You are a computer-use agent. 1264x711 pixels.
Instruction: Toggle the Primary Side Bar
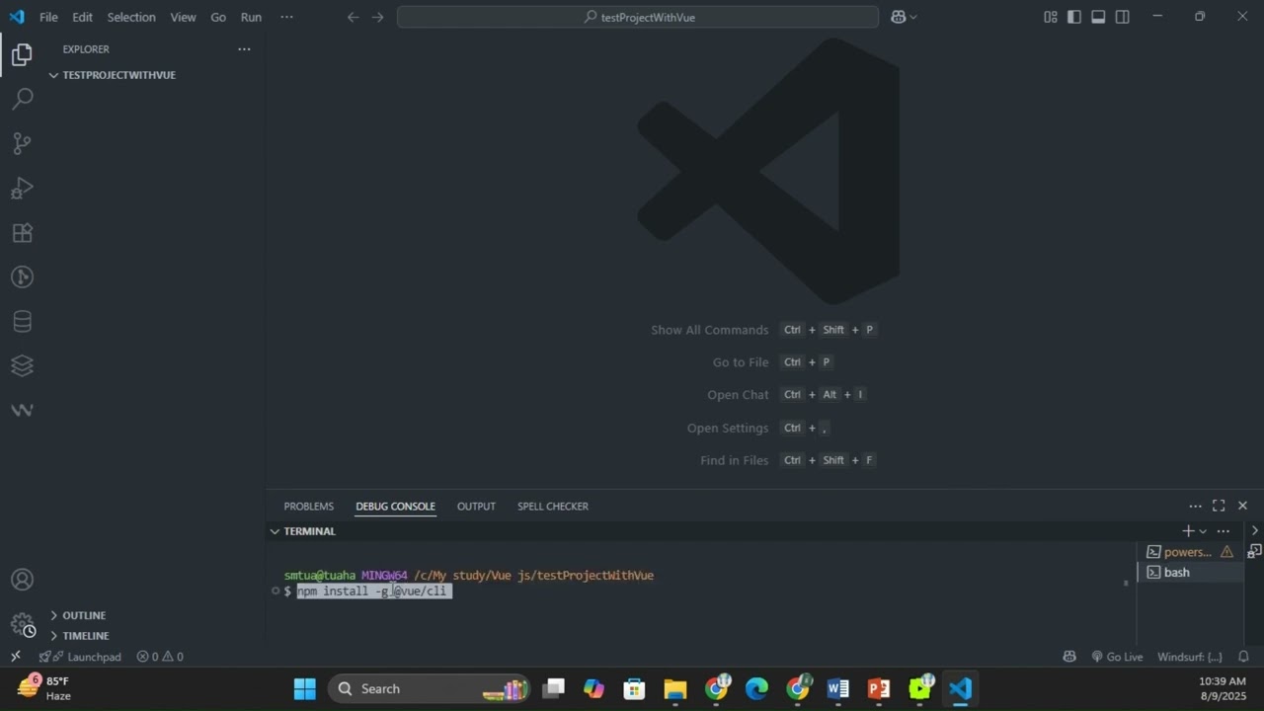1073,17
